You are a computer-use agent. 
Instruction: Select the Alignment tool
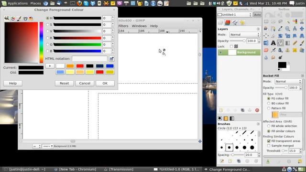266,36
